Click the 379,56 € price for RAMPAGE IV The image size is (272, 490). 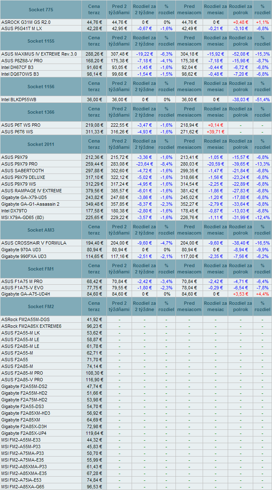point(94,191)
